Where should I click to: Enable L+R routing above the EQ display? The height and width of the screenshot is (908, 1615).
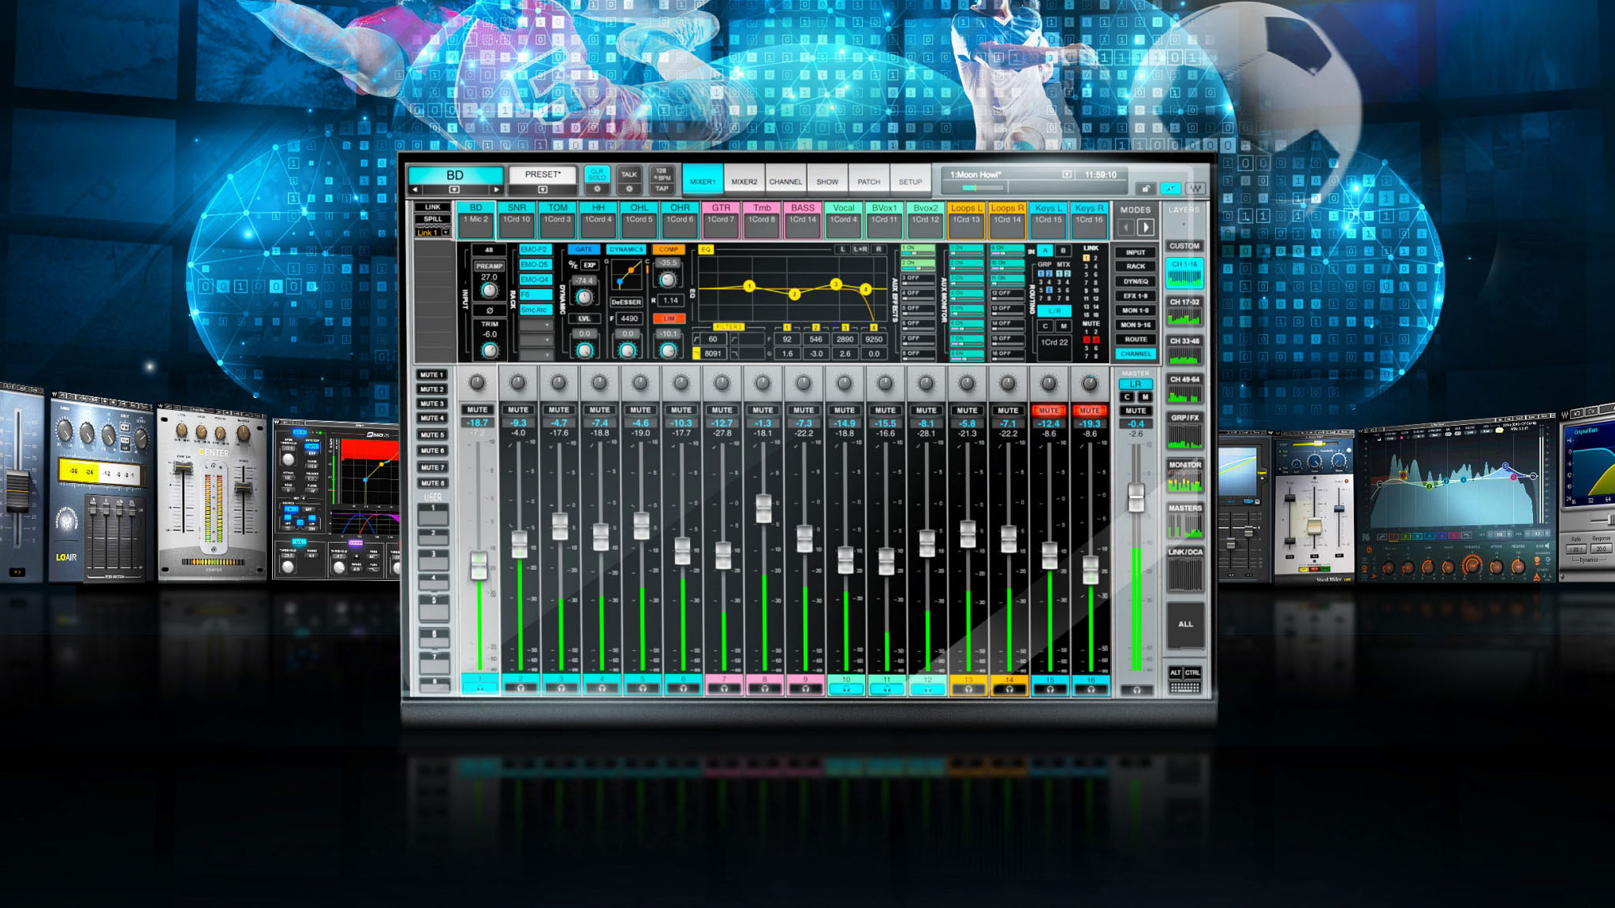861,249
